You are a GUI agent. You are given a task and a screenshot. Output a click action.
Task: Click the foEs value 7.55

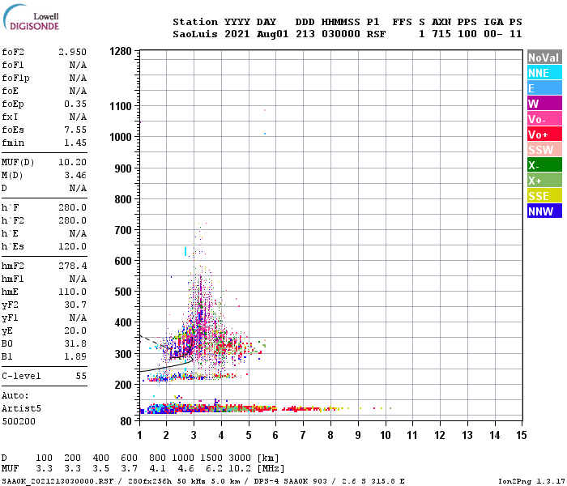point(75,130)
